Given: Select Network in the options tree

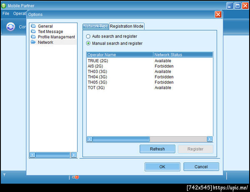Looking at the screenshot, I should click(x=45, y=42).
